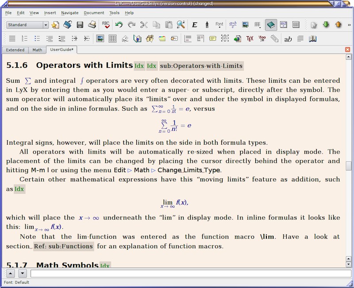The height and width of the screenshot is (288, 354).
Task: Click the command buffer input field
Action: [x=191, y=273]
